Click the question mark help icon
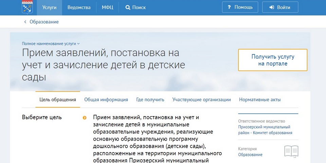This screenshot has height=163, width=326. coord(229,7)
